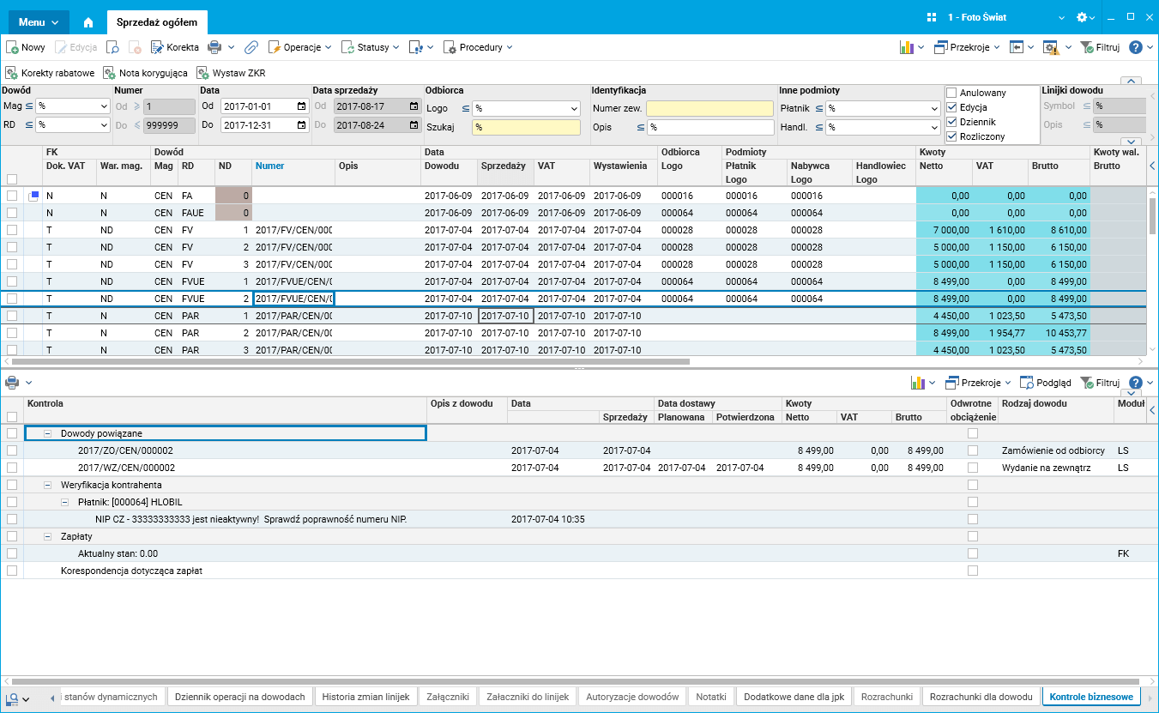Image resolution: width=1159 pixels, height=713 pixels.
Task: Click the settings gear icon in title bar
Action: (x=1082, y=18)
